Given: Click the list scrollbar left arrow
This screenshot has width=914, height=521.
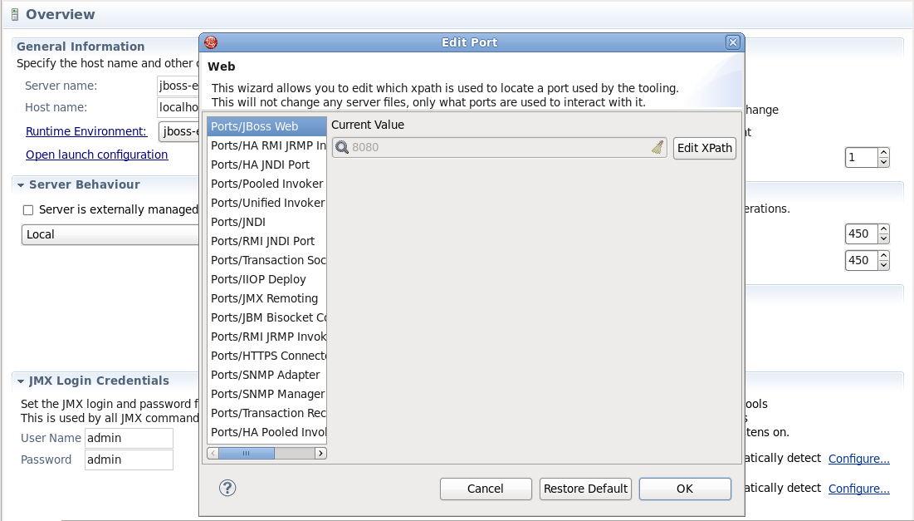Looking at the screenshot, I should coord(213,454).
